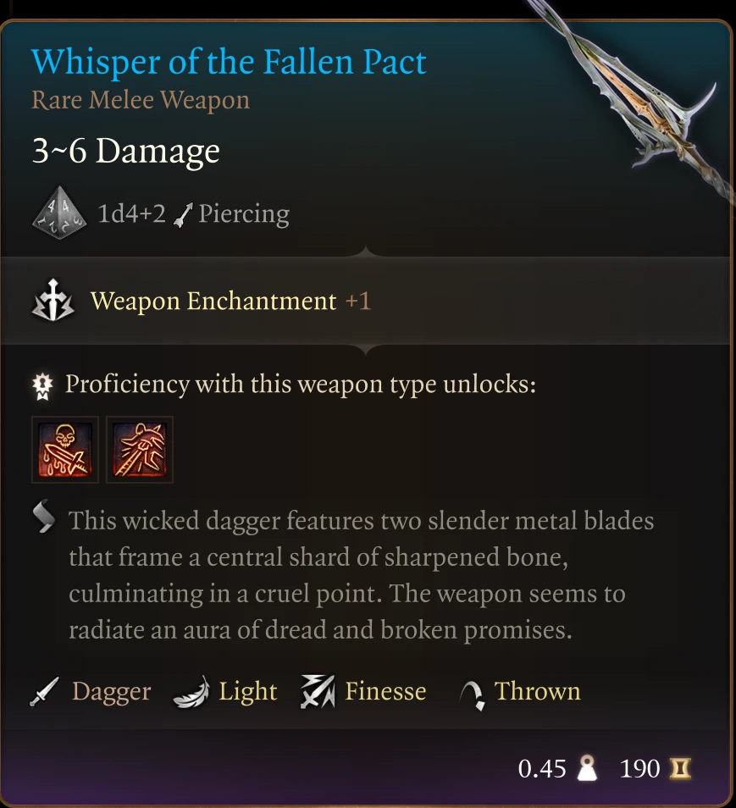The height and width of the screenshot is (808, 736).
Task: Click the gold value coin icon
Action: [680, 768]
